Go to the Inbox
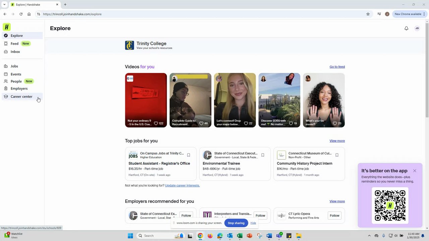The width and height of the screenshot is (429, 241). coord(22,52)
